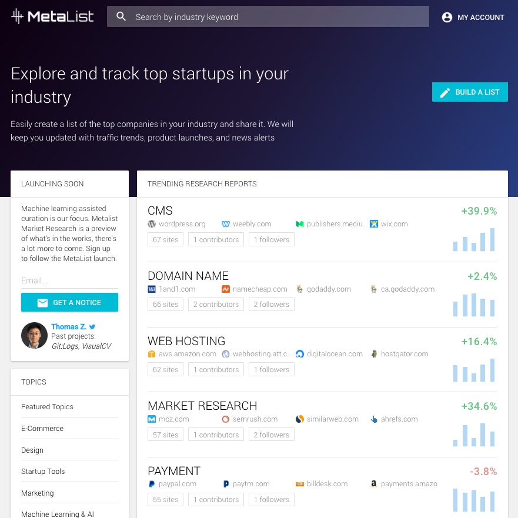Screen dimensions: 518x518
Task: Click the wordpress.org favicon under CMS
Action: click(152, 224)
